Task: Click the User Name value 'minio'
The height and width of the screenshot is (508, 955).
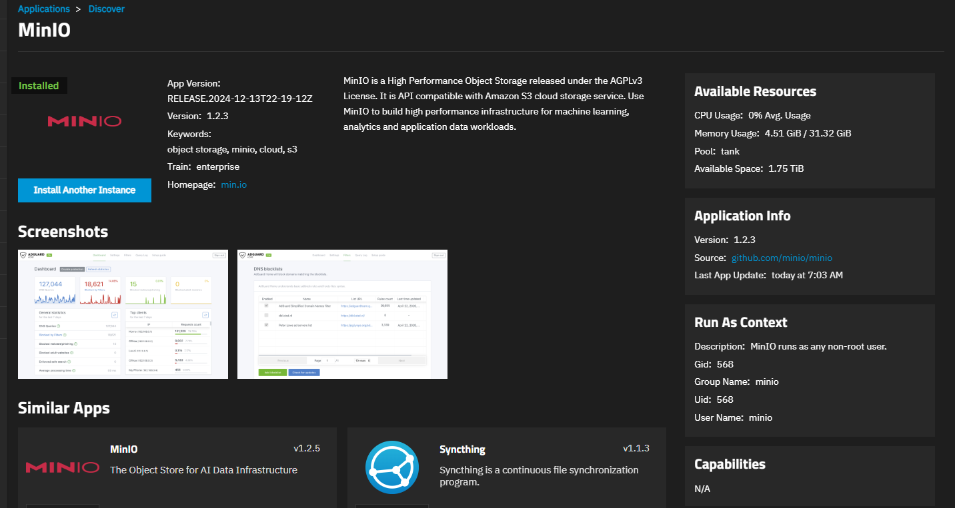Action: coord(760,417)
